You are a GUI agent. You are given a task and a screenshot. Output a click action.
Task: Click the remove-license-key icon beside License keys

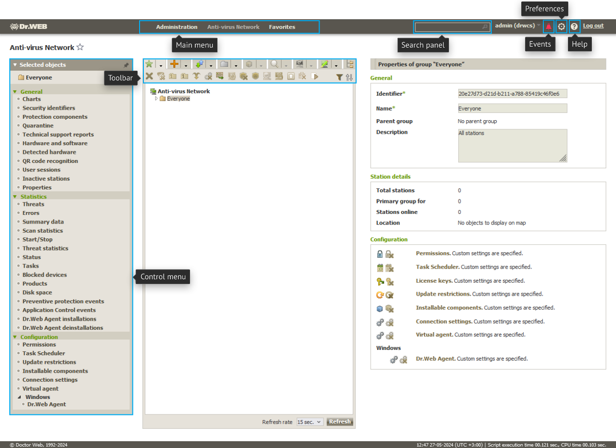point(389,282)
